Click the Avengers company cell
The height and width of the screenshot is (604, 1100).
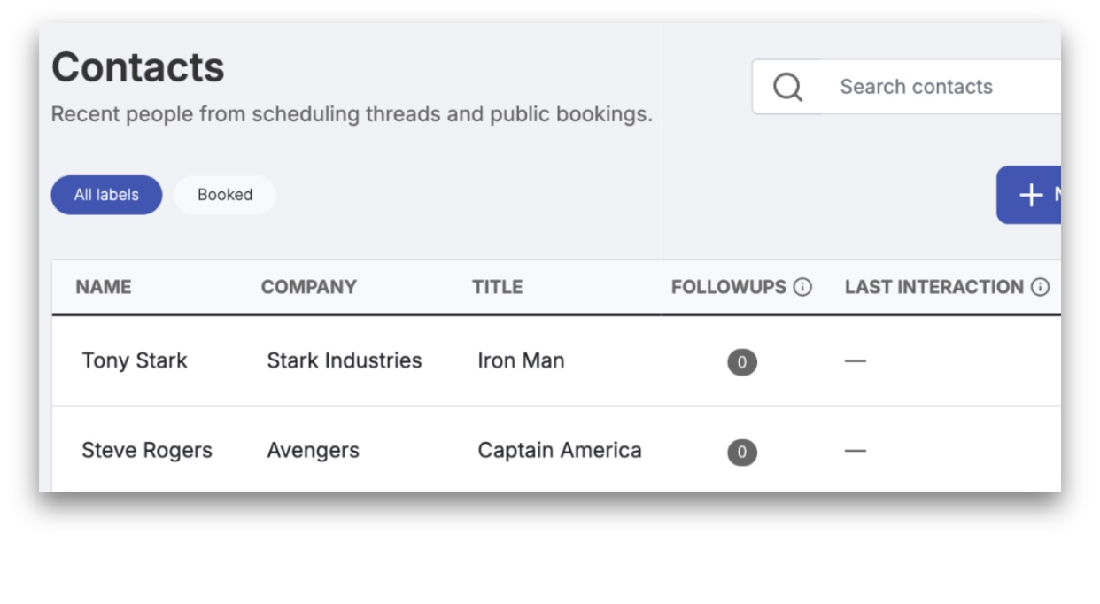click(314, 451)
